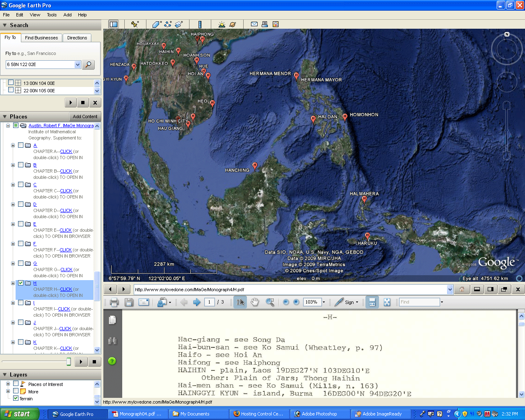Show sunlight across the landscape

(222, 24)
